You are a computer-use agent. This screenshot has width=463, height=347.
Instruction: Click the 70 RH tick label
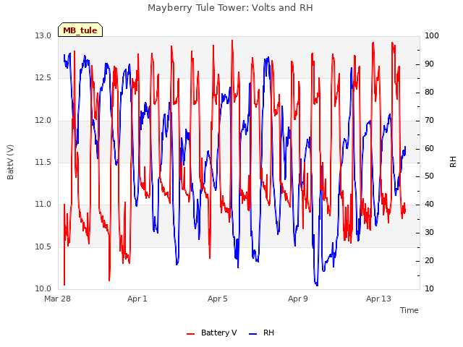click(429, 121)
